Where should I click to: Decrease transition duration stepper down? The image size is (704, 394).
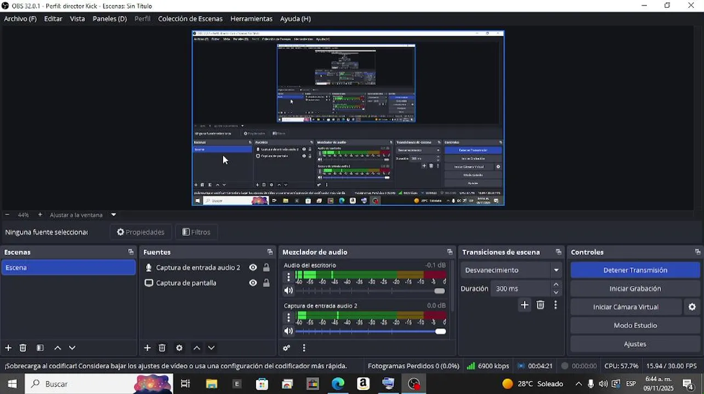[x=556, y=292]
